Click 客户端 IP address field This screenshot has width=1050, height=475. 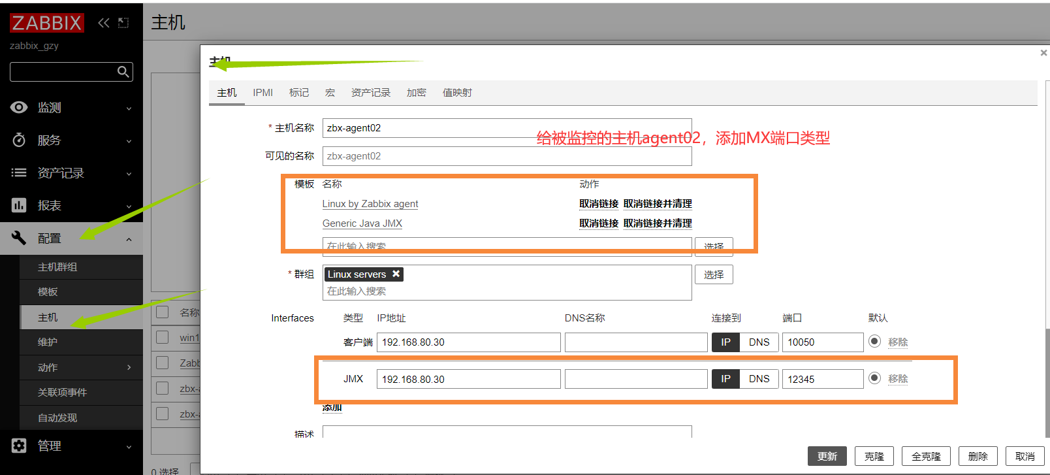pyautogui.click(x=468, y=342)
